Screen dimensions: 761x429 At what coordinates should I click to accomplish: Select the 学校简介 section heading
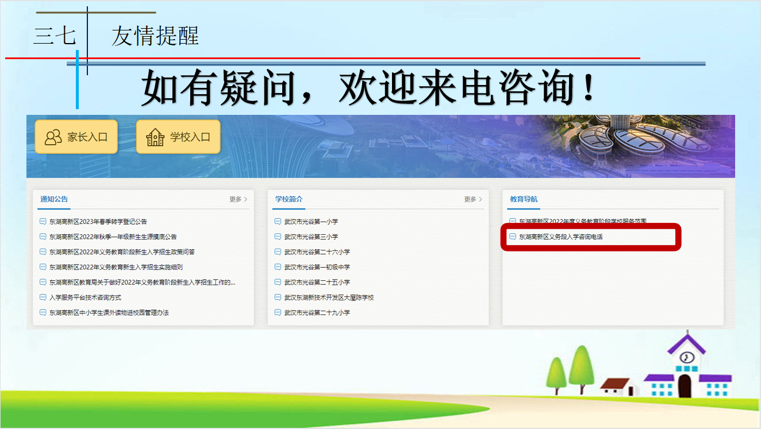point(289,199)
